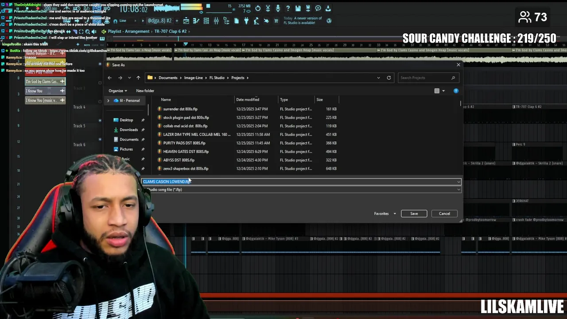The height and width of the screenshot is (319, 567).
Task: Select Desktop in navigation pane
Action: (126, 120)
